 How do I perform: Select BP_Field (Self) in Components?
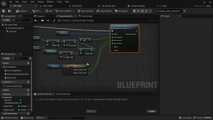click(11, 25)
